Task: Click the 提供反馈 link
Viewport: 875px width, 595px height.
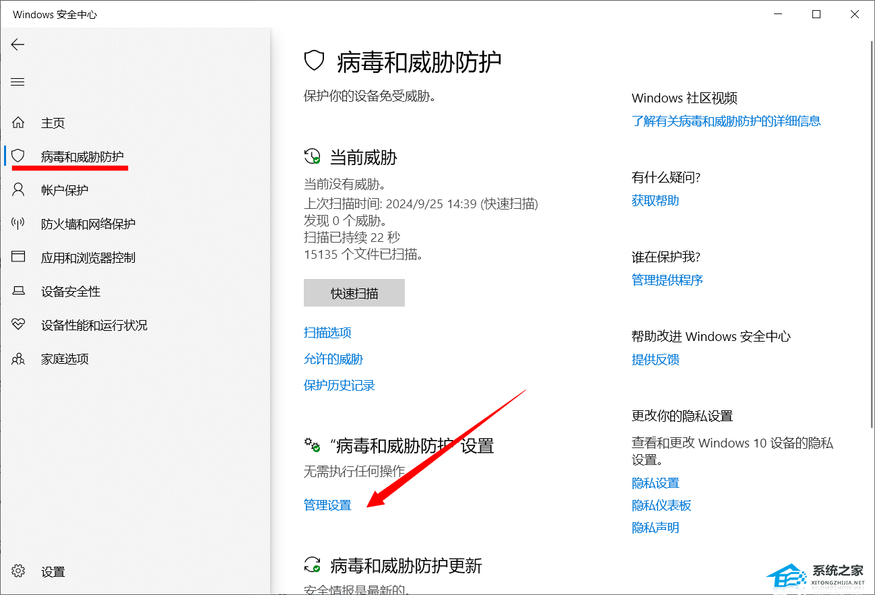Action: click(655, 359)
